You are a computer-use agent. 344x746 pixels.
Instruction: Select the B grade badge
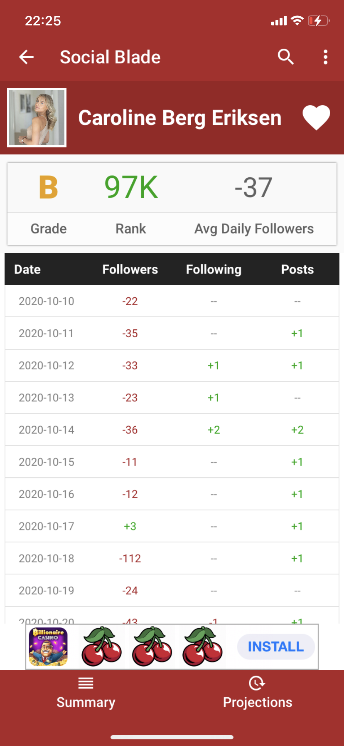[x=49, y=187]
